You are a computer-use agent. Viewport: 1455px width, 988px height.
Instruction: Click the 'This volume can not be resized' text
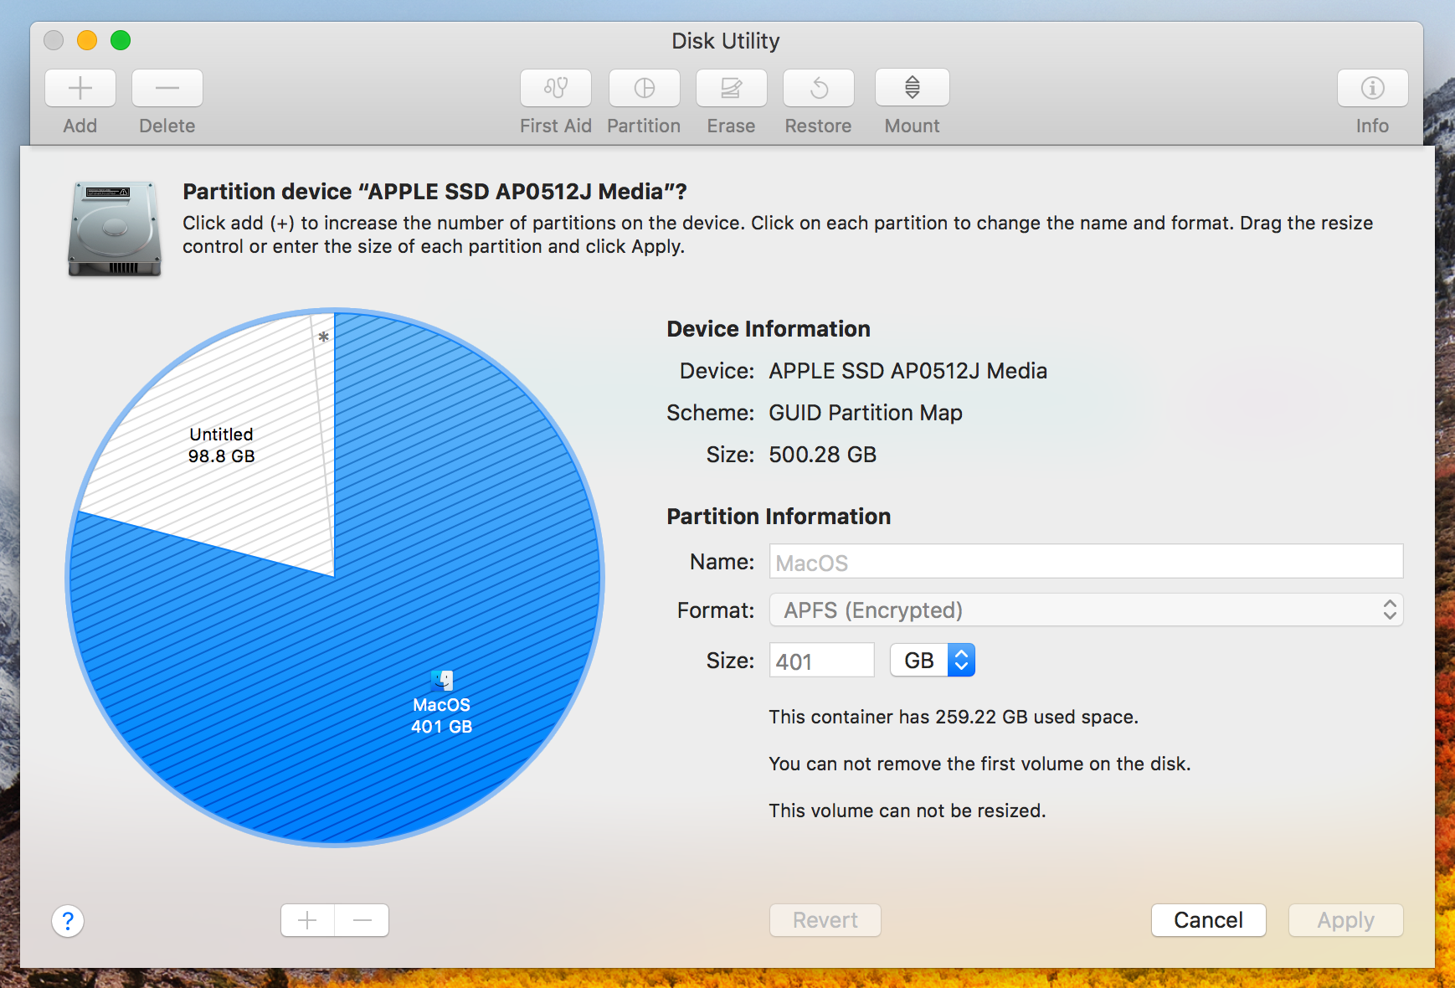[907, 810]
